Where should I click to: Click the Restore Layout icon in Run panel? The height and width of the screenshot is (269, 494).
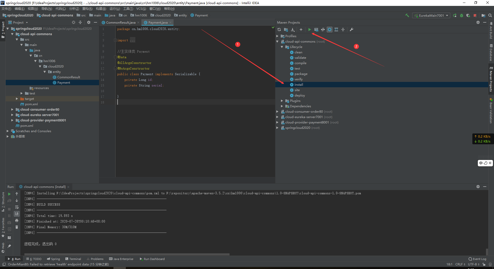click(x=10, y=238)
